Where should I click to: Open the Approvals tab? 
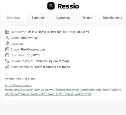(x=63, y=18)
